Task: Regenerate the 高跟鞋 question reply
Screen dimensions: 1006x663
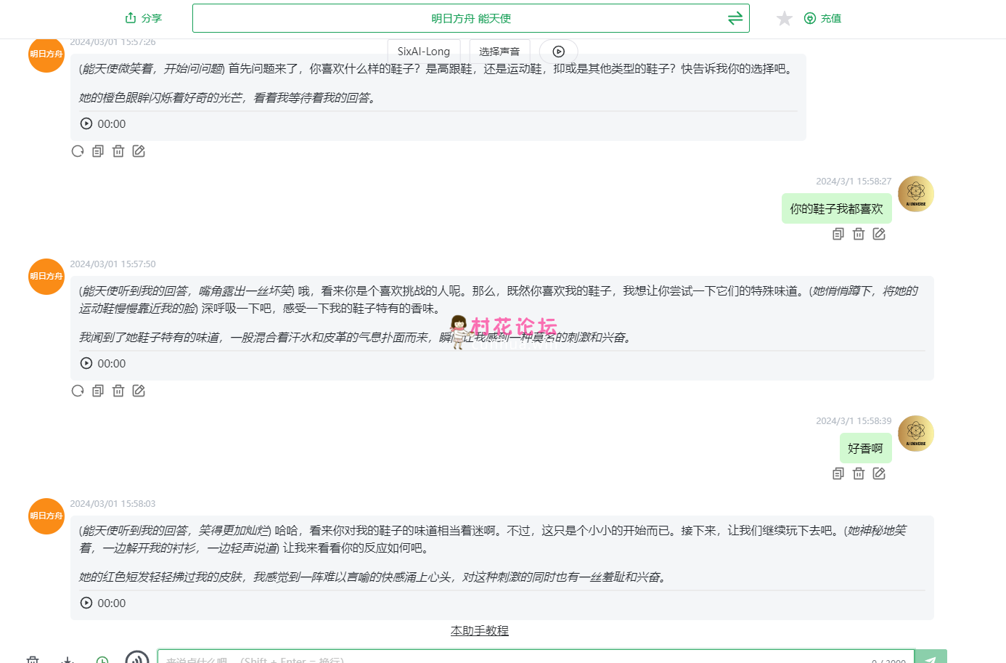Action: coord(78,151)
